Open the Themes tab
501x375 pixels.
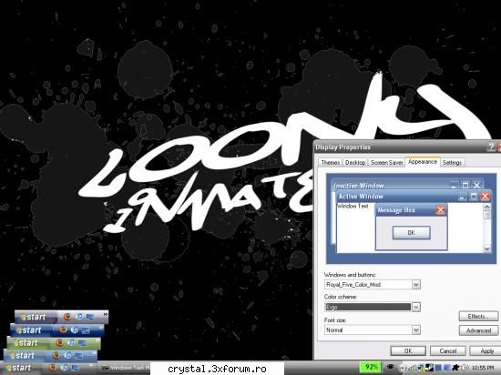click(x=330, y=162)
